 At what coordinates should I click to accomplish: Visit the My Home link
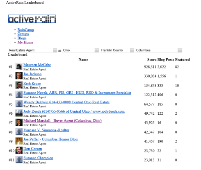(25, 42)
